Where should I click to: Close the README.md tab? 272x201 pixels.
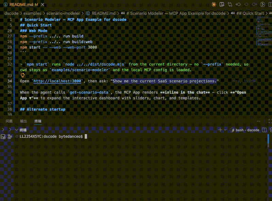point(42,4)
